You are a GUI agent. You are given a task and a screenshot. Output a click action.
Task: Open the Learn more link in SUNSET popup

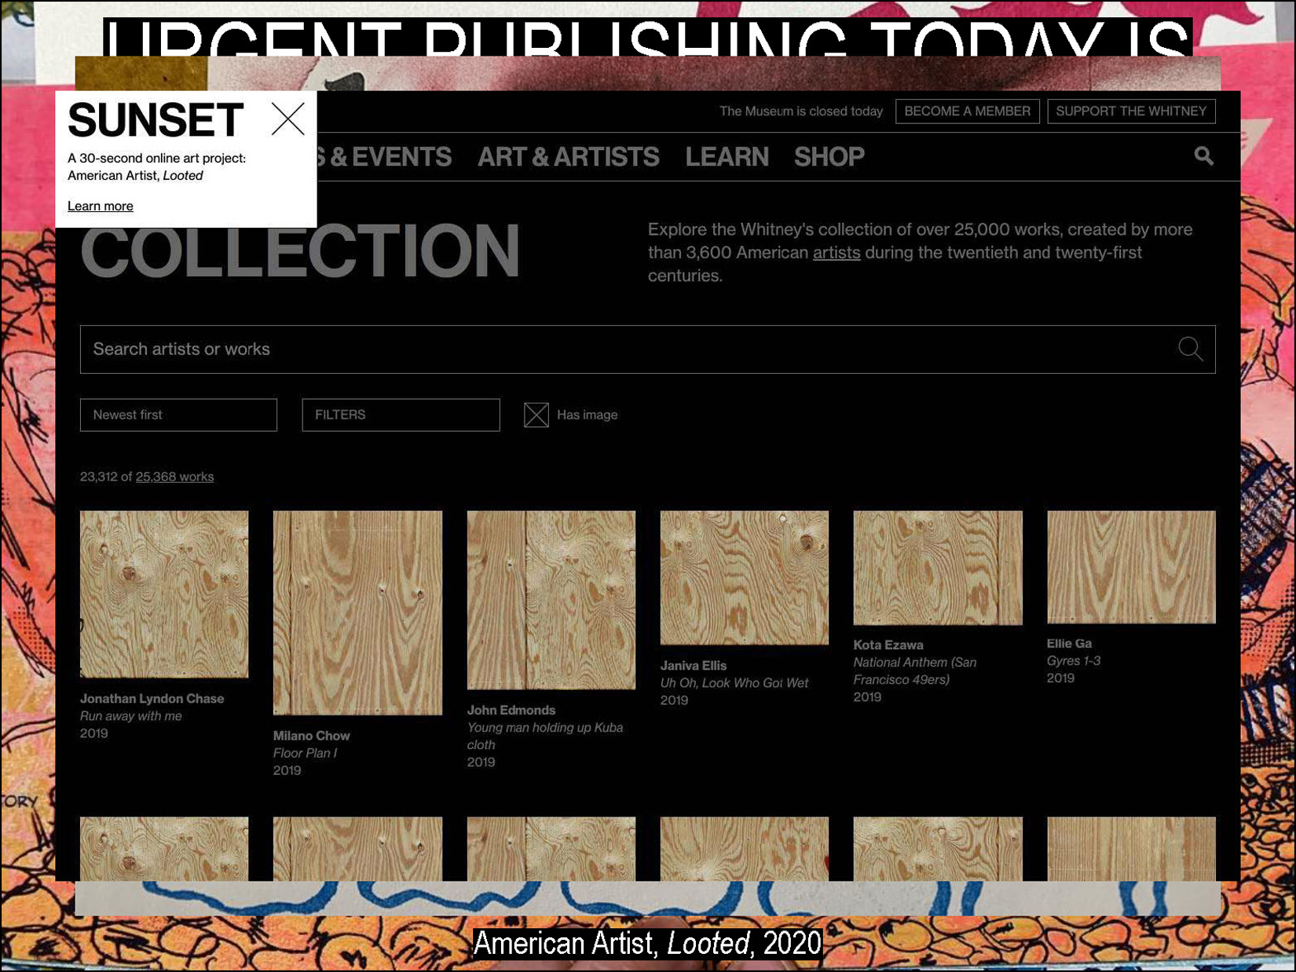(x=101, y=206)
